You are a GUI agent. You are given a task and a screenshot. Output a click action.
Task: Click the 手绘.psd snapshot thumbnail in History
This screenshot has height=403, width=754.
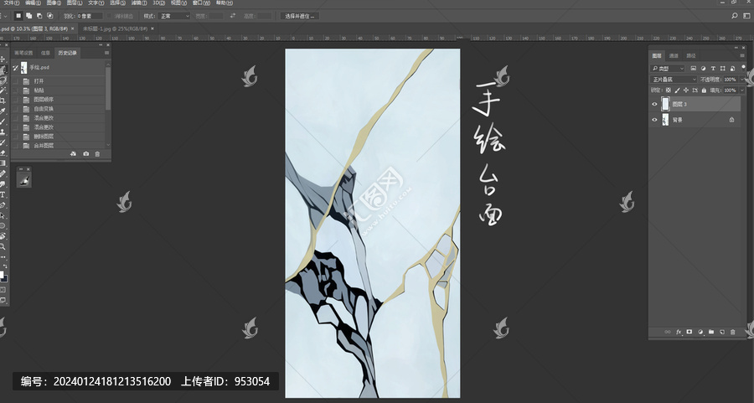(x=24, y=67)
